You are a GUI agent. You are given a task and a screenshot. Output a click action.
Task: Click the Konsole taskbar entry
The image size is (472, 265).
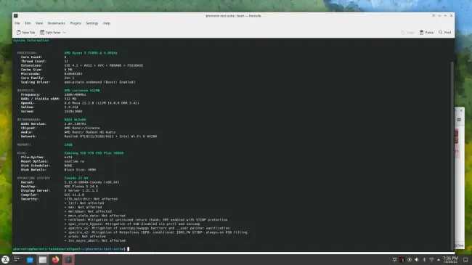[x=68, y=260]
